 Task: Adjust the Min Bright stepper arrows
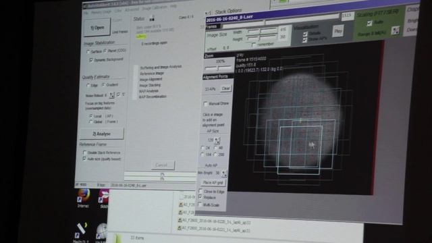[x=224, y=173]
